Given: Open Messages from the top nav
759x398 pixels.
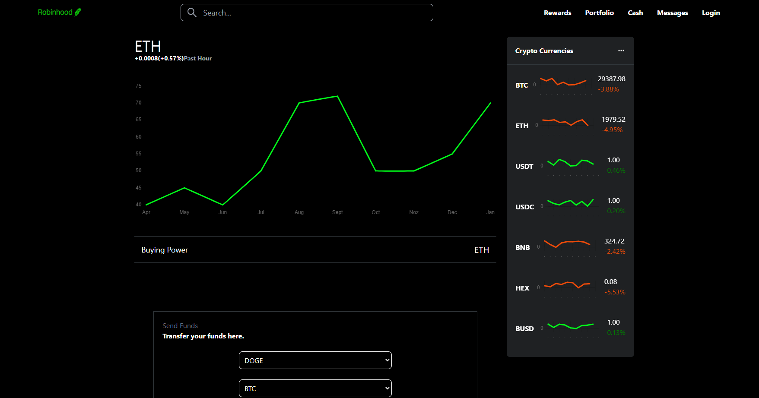Looking at the screenshot, I should click(x=672, y=13).
